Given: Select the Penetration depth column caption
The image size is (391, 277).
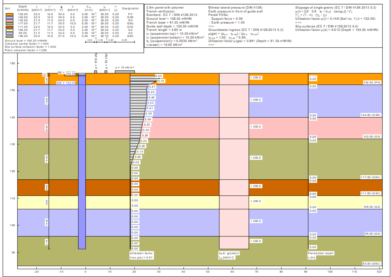Looking at the screenshot, I should click(x=321, y=253).
